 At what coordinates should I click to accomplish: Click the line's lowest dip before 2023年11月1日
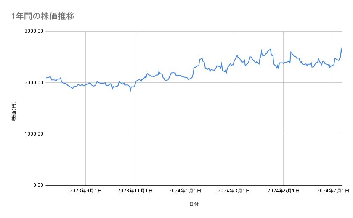click(130, 90)
